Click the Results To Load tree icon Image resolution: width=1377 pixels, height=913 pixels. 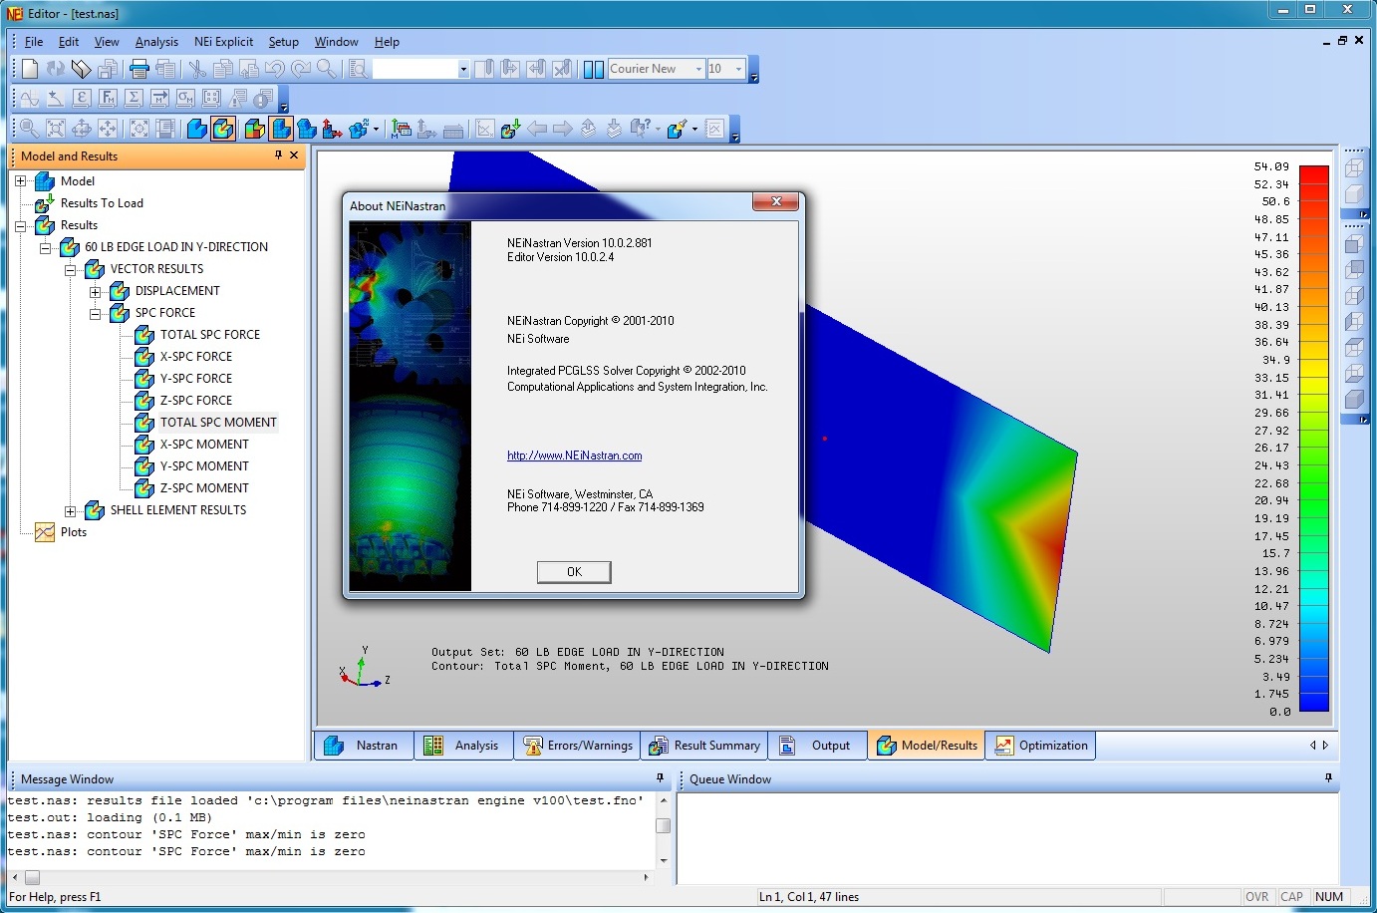[45, 203]
